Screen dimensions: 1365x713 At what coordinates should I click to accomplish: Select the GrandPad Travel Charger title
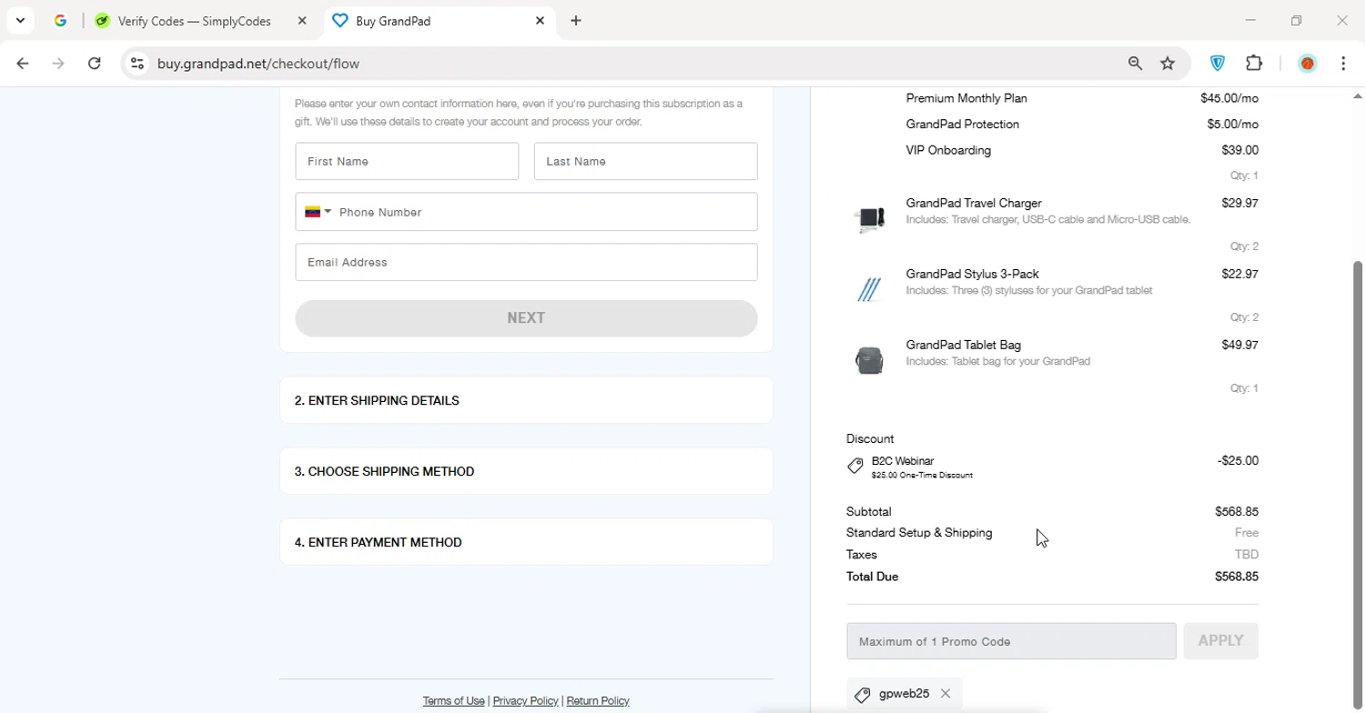point(974,203)
